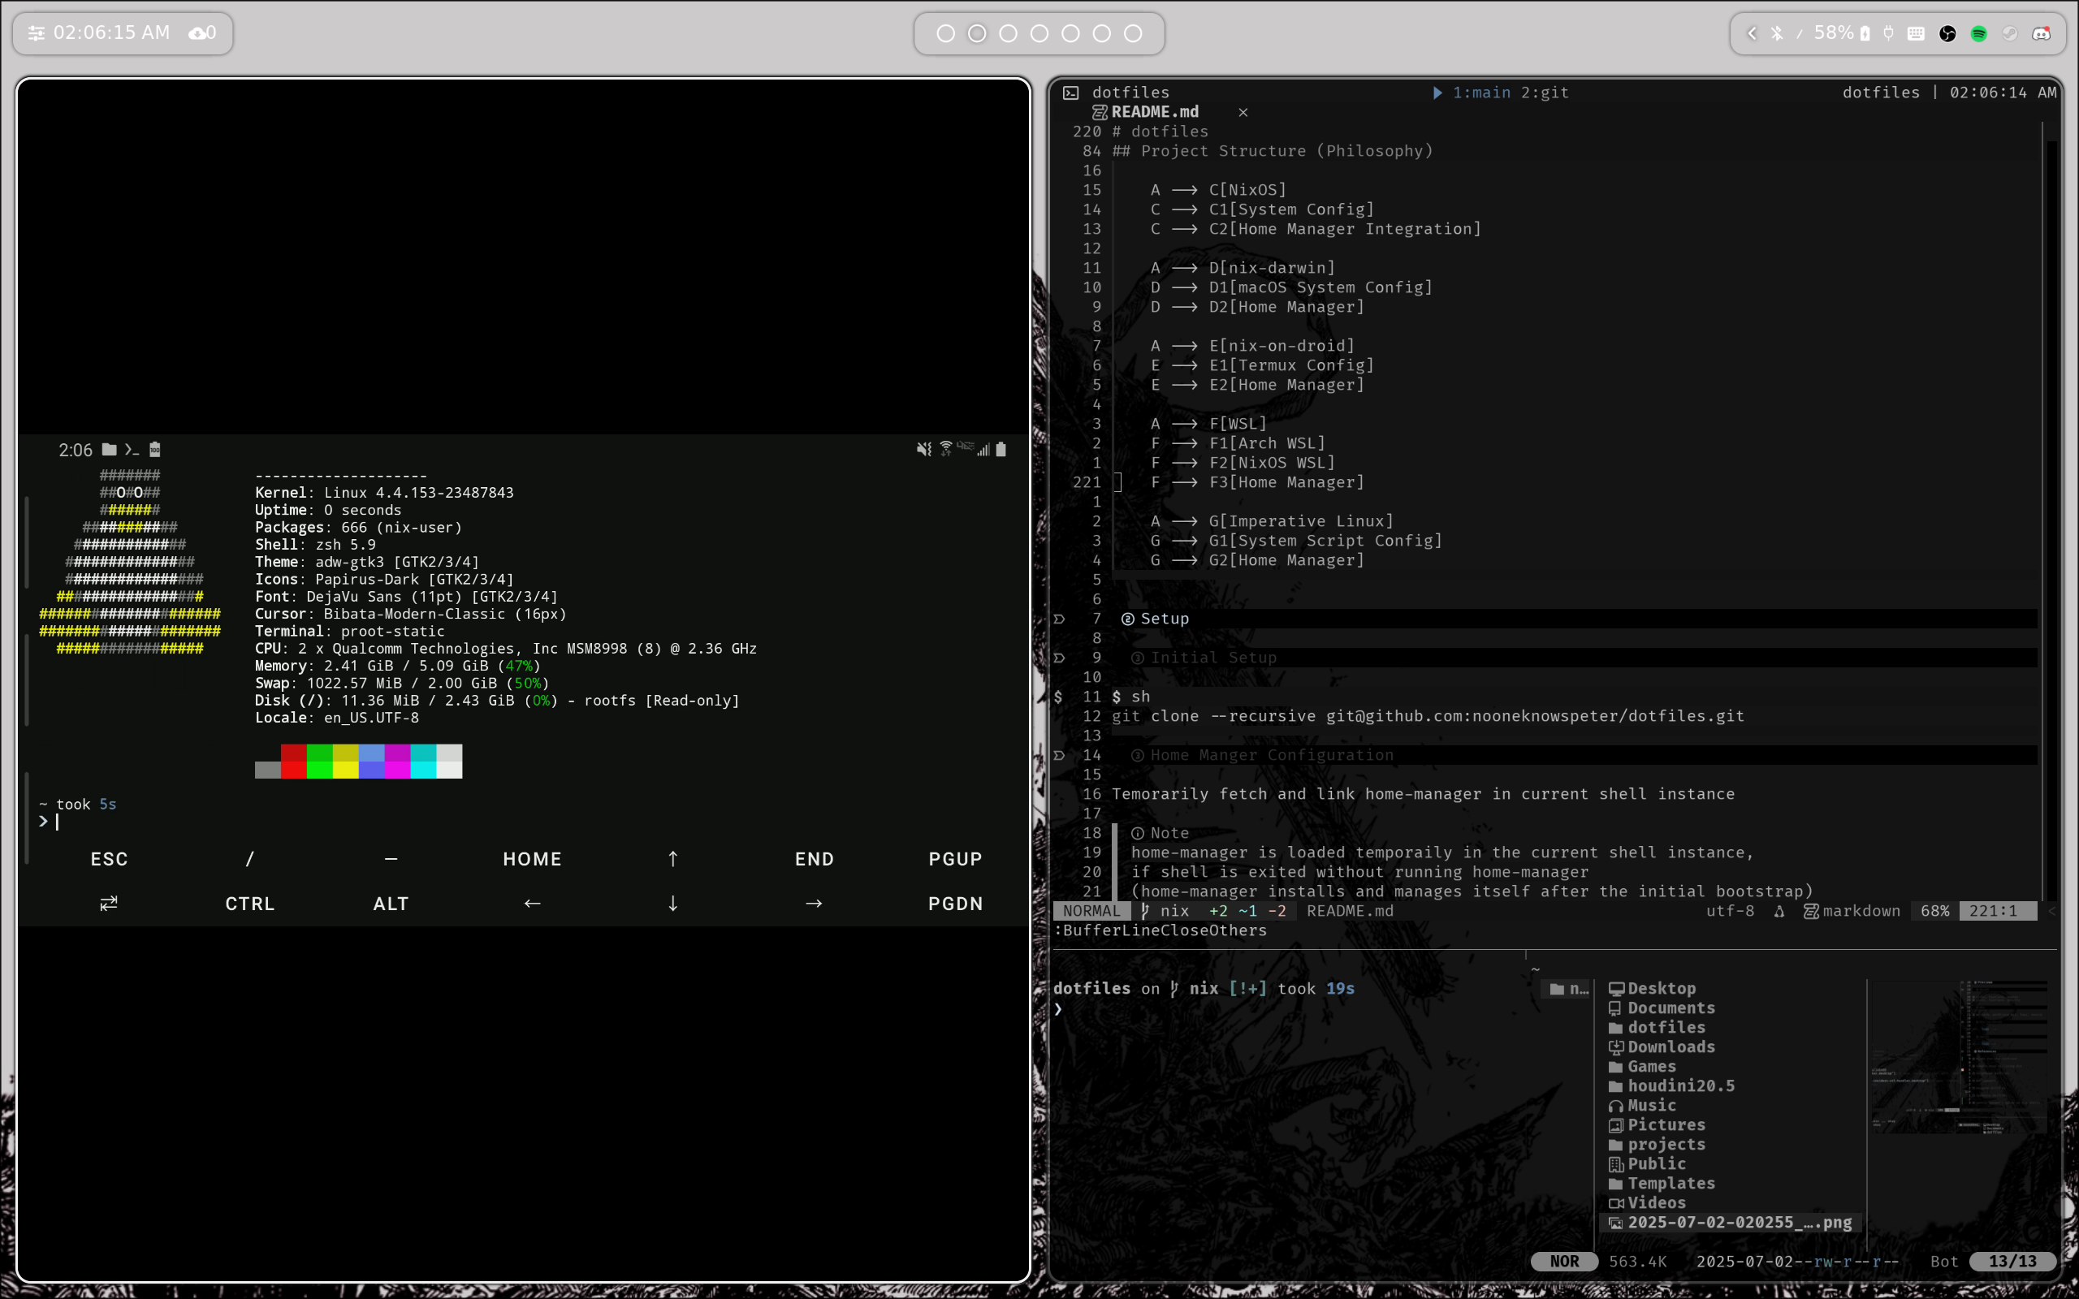Collapse the tray with the left chevron
The height and width of the screenshot is (1299, 2079).
[1753, 33]
